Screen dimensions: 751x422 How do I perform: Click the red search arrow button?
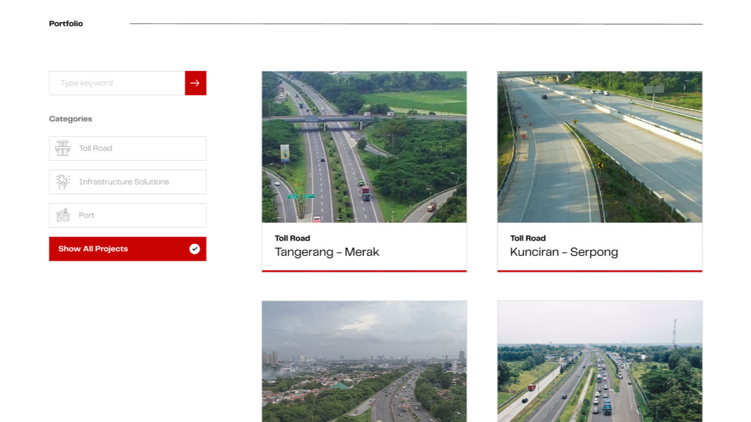point(195,83)
